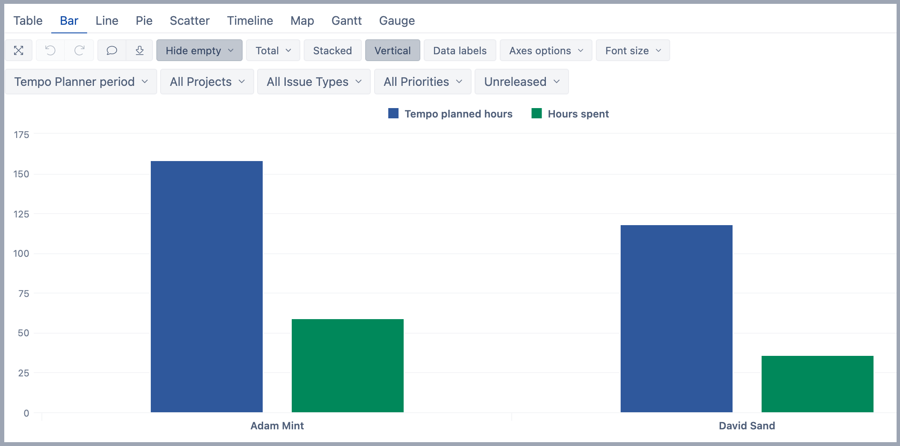
Task: Switch to the Table tab
Action: tap(28, 21)
